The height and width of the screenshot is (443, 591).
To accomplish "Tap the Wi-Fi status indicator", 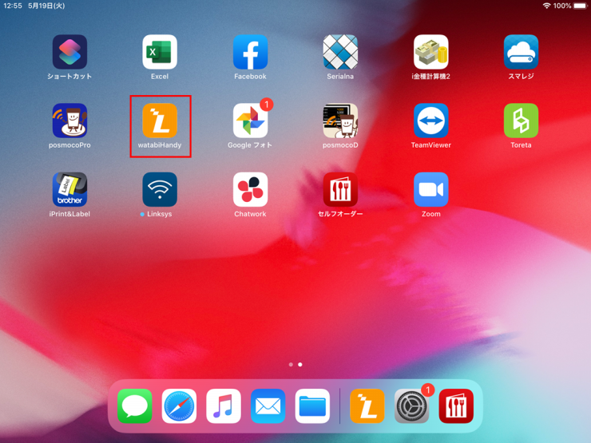I will coord(546,6).
